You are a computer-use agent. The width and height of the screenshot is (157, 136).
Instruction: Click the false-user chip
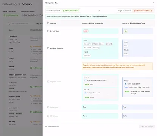coord(87,56)
